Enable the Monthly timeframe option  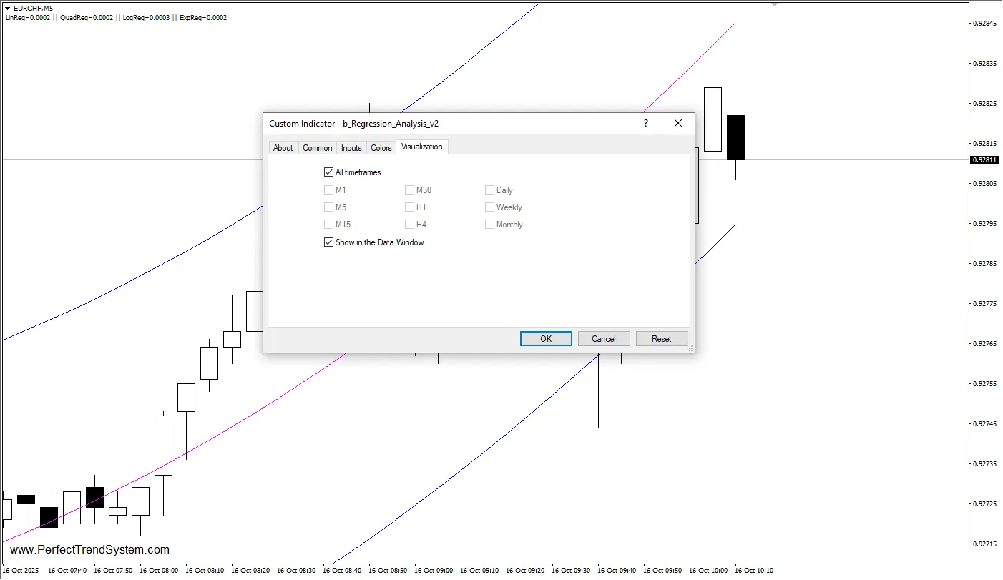489,224
